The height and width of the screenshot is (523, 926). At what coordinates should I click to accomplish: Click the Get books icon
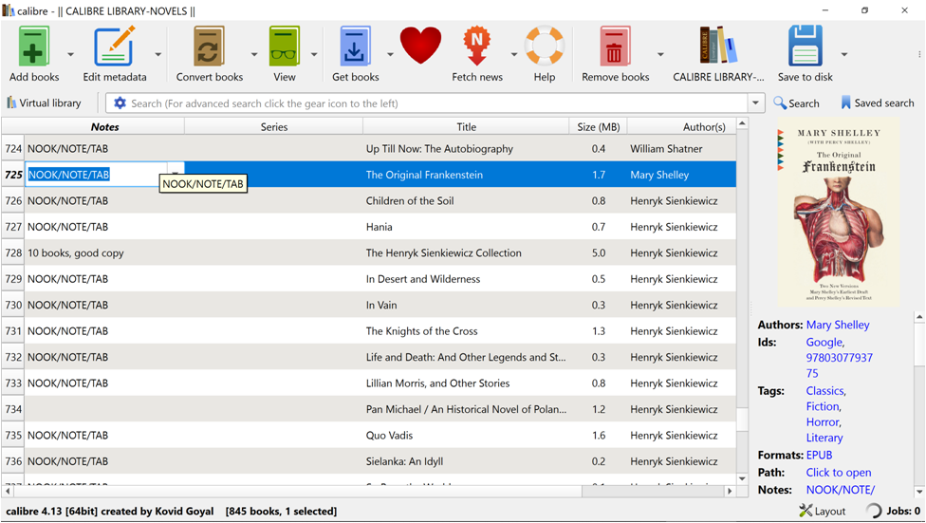[x=355, y=47]
